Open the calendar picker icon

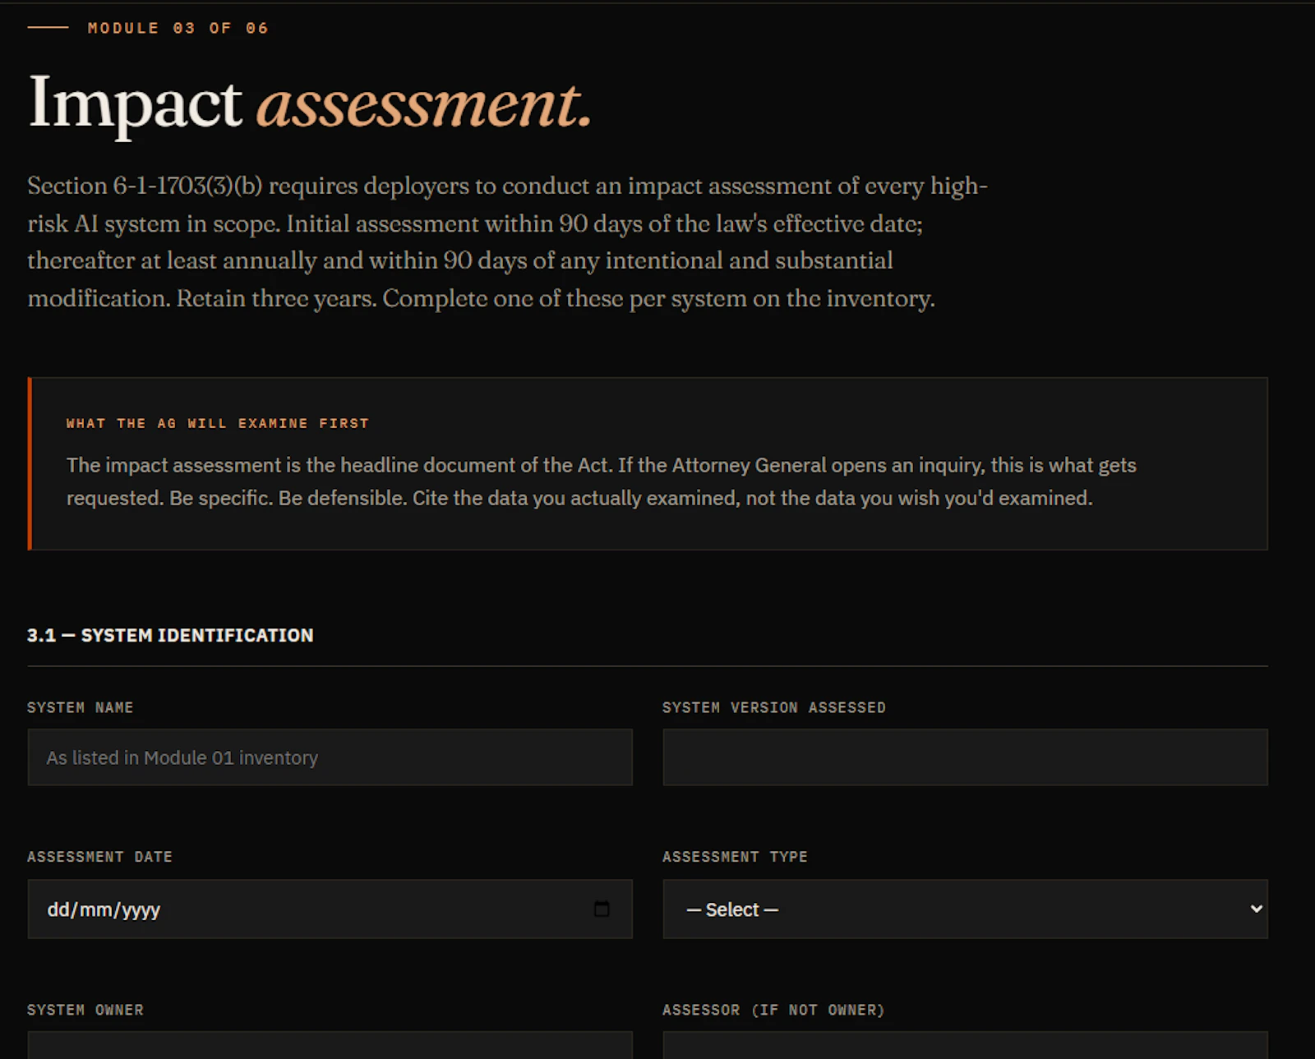[602, 909]
